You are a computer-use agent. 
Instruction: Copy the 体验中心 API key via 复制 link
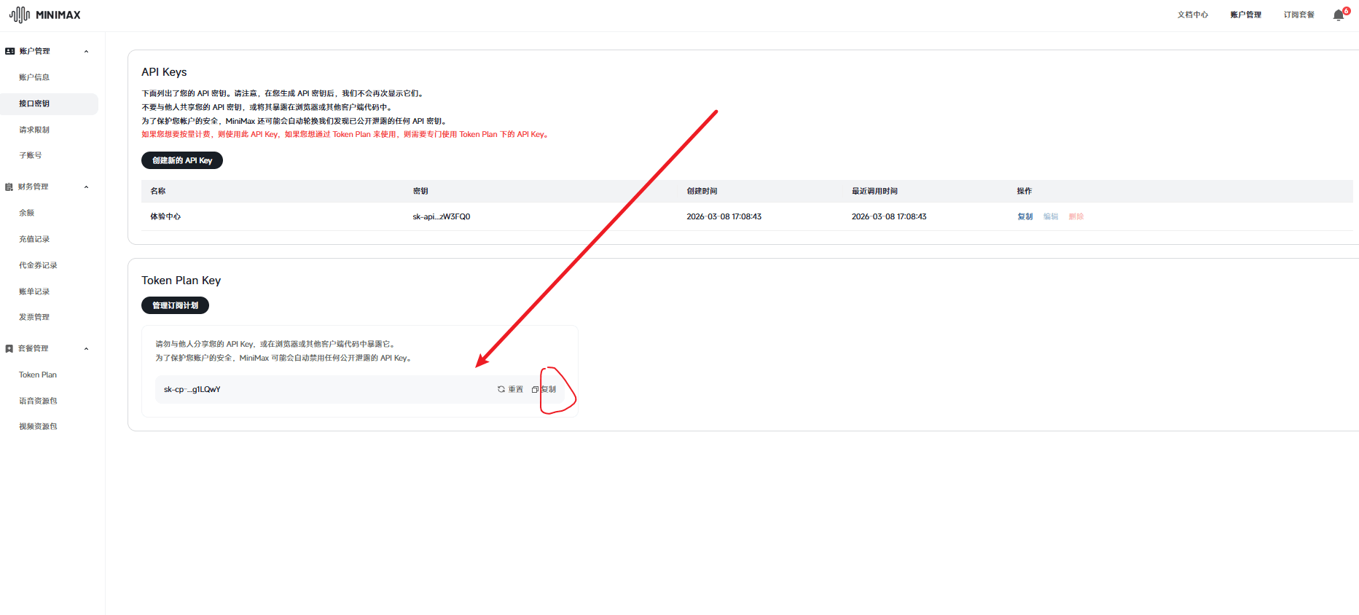click(1025, 216)
